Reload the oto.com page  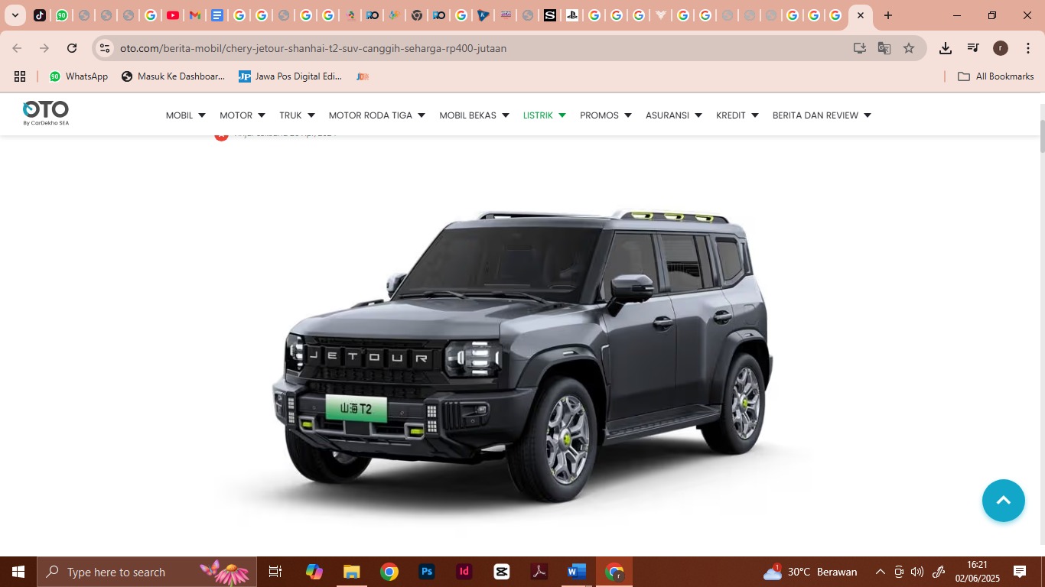(x=72, y=48)
